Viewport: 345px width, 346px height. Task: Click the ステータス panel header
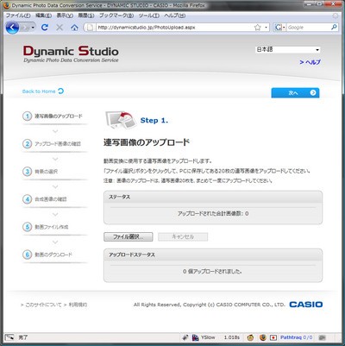[x=213, y=197]
